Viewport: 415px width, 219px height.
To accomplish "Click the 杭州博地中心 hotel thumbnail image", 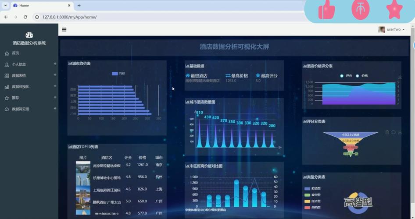I will point(83,180).
